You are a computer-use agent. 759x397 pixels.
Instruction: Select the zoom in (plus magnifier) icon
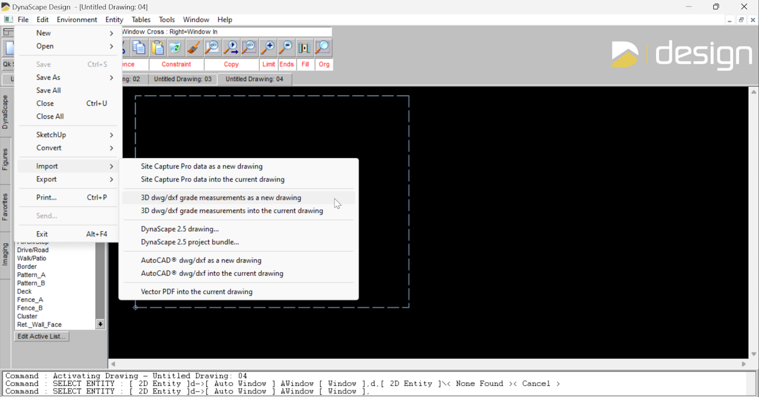pos(268,47)
